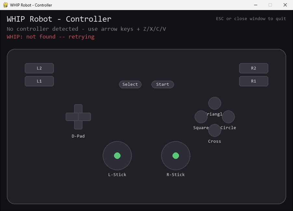Click the L-Stick green center dot
This screenshot has width=293, height=211.
click(x=117, y=156)
